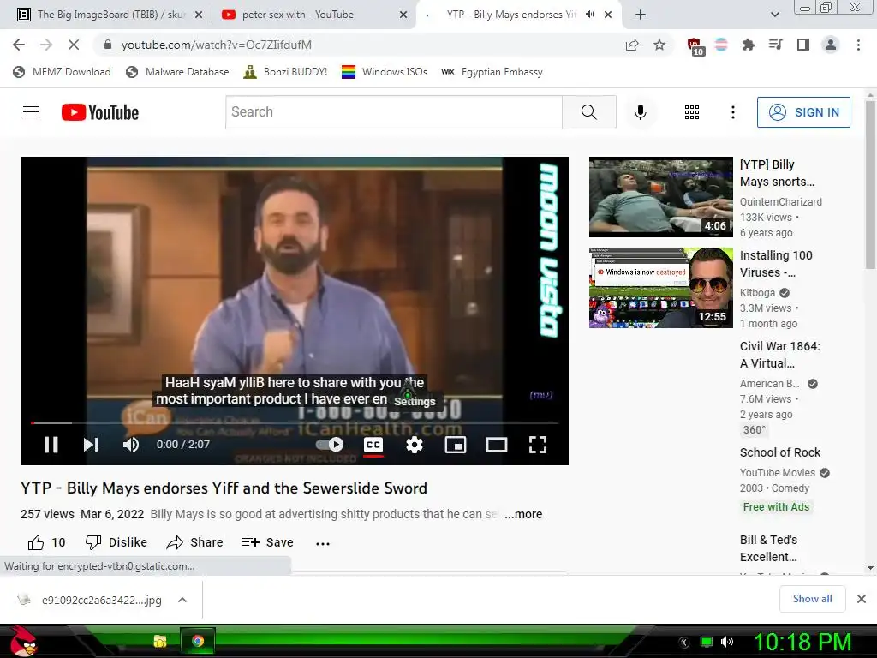Open tab search chevron
The height and width of the screenshot is (658, 877).
pos(774,15)
